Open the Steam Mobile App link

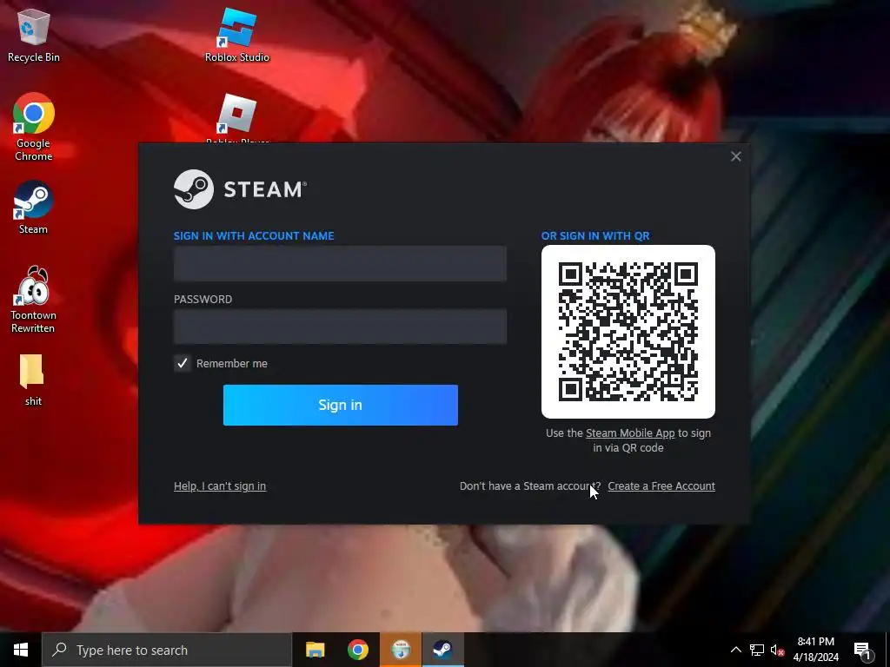click(630, 433)
